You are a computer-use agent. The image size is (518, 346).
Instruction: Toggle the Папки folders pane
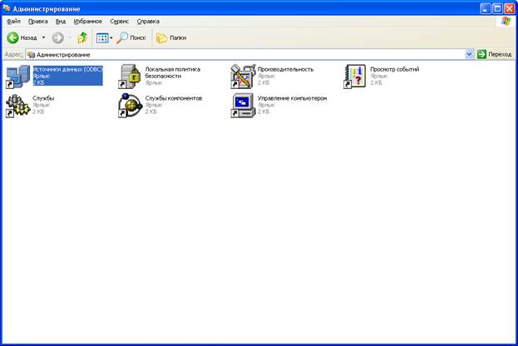coord(171,38)
